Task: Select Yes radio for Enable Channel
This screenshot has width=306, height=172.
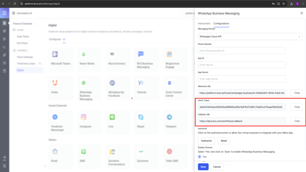Action: 200,157
